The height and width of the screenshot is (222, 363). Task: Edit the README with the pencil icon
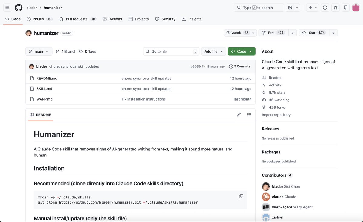[x=239, y=114]
